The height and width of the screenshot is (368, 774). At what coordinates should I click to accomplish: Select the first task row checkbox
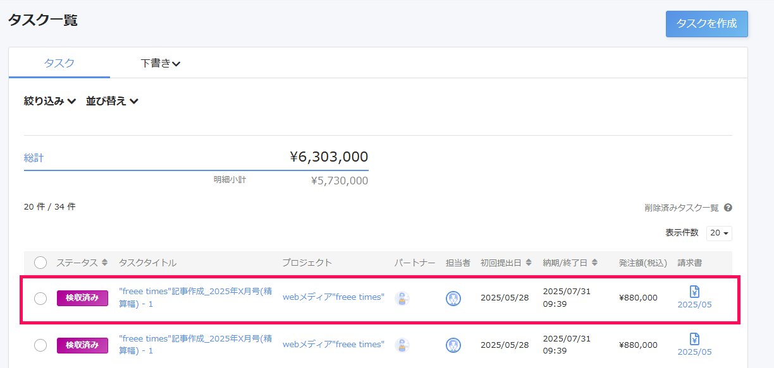(x=40, y=299)
